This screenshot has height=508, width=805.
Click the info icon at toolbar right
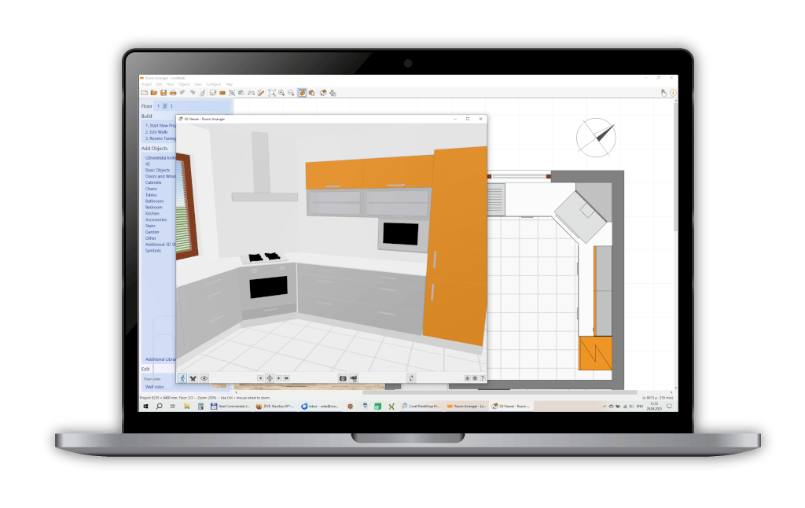click(x=672, y=93)
